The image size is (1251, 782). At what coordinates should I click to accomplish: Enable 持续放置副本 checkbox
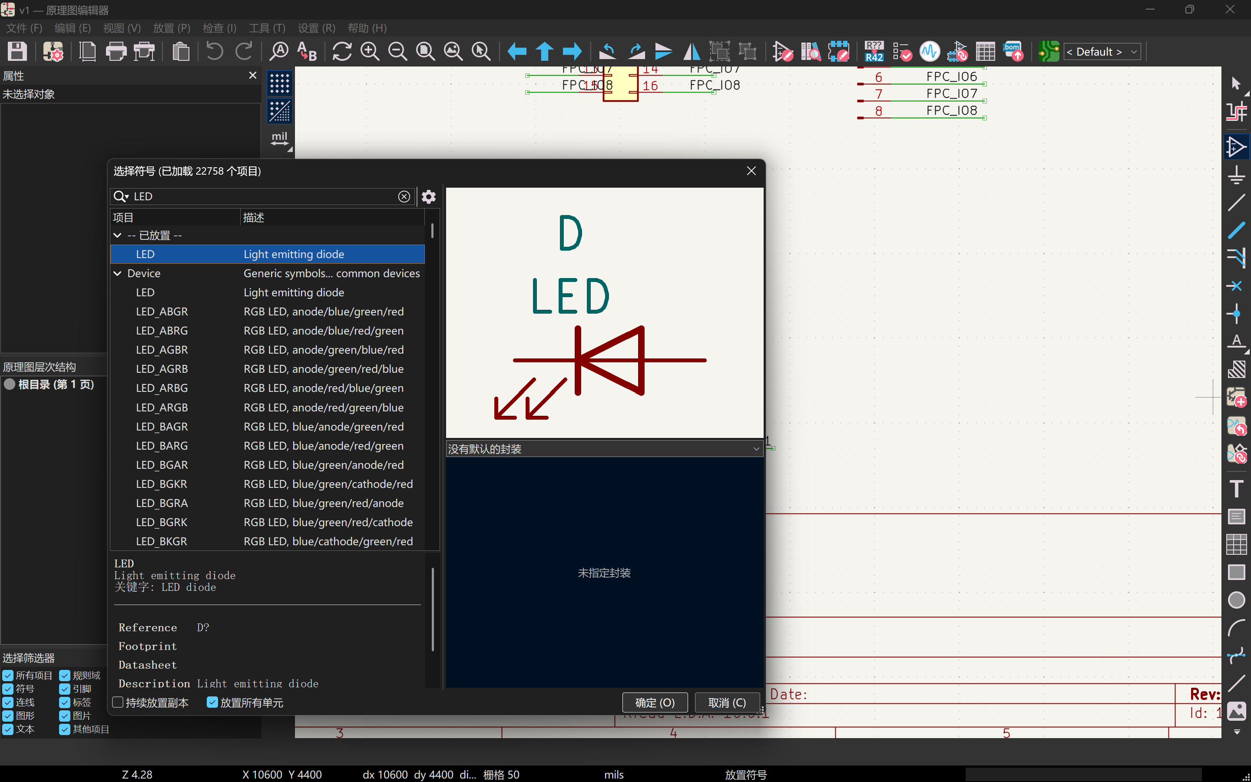pos(118,702)
